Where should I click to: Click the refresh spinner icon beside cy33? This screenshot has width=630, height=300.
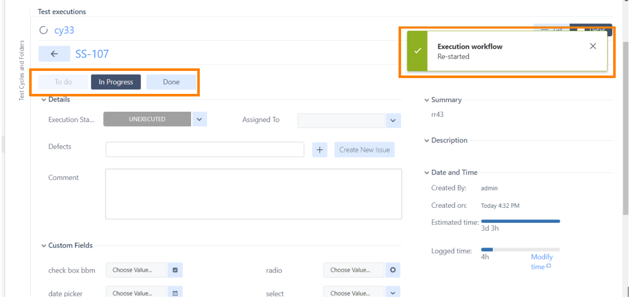tap(43, 31)
